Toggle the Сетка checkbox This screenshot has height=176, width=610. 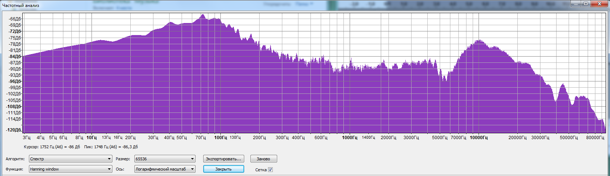tap(270, 169)
